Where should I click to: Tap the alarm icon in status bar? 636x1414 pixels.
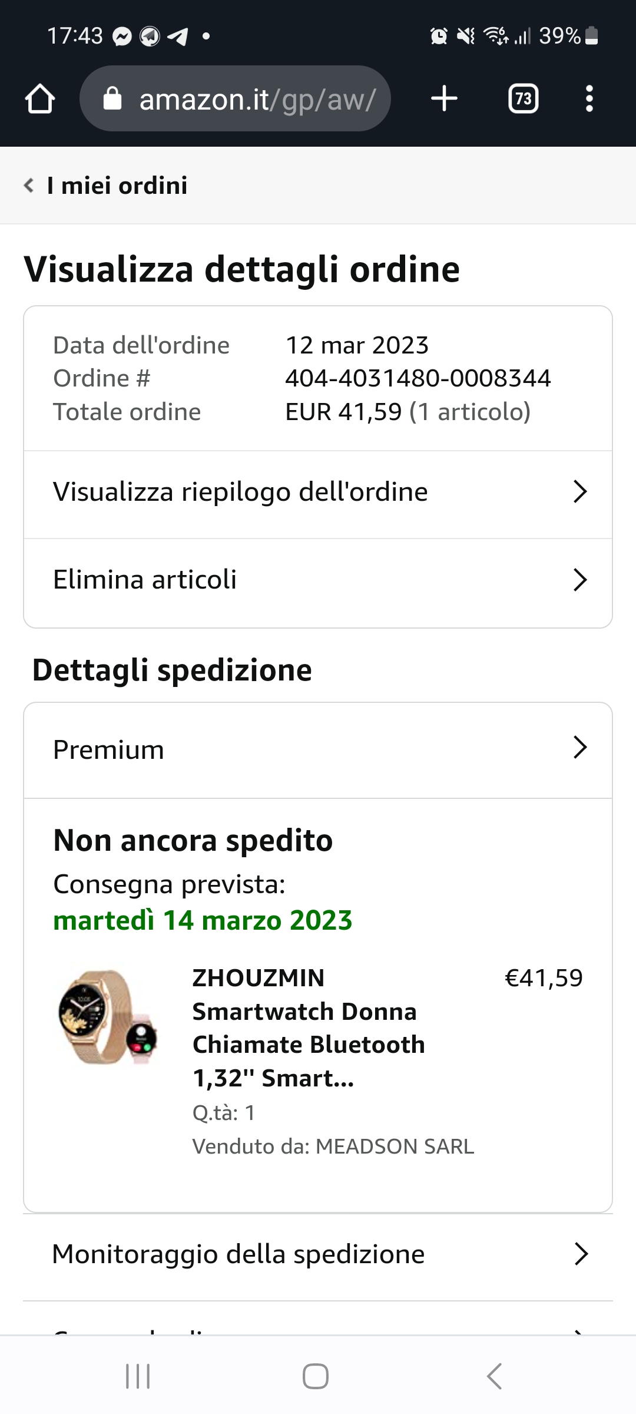pyautogui.click(x=439, y=37)
